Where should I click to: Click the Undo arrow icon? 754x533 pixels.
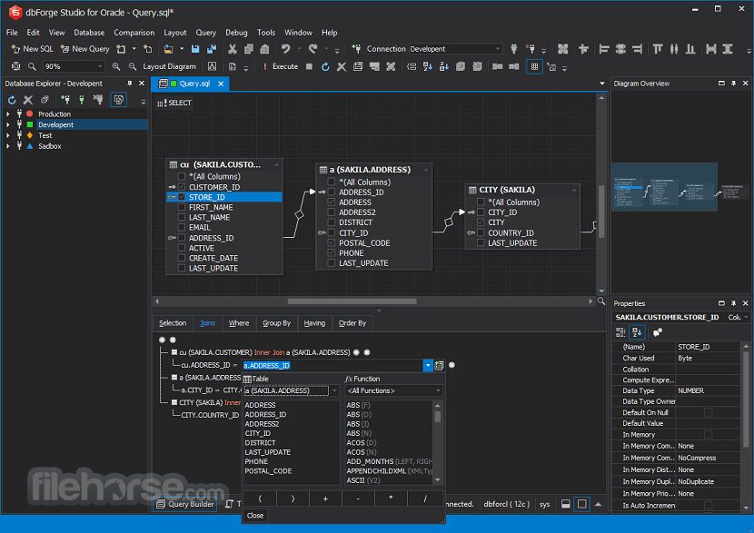[x=285, y=48]
